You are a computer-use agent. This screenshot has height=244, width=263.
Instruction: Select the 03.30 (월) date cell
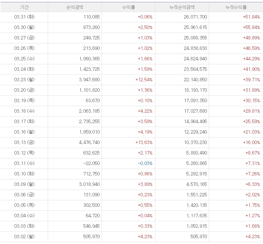pyautogui.click(x=24, y=27)
